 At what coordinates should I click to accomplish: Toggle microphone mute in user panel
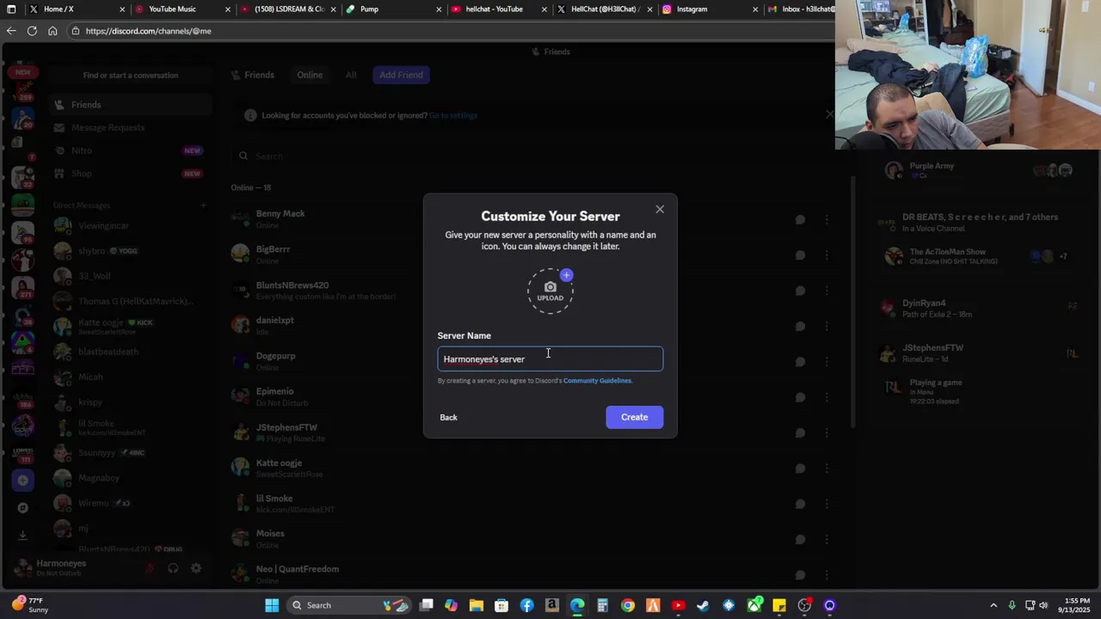pos(150,568)
